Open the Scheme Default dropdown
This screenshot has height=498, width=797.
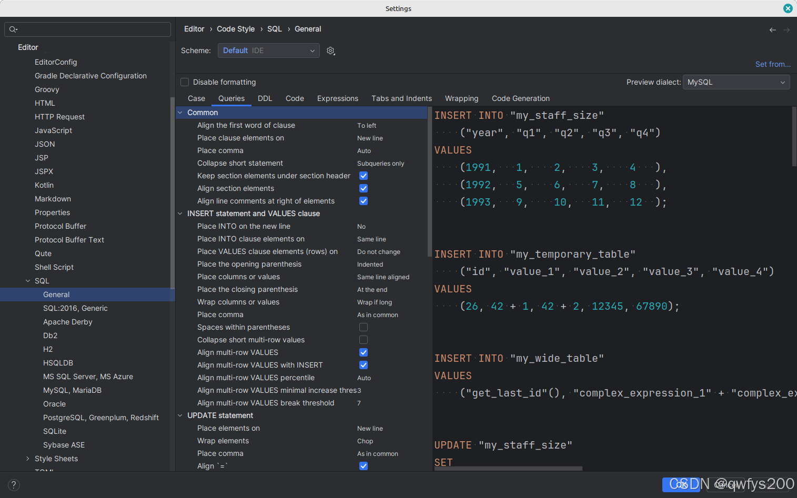(x=269, y=50)
